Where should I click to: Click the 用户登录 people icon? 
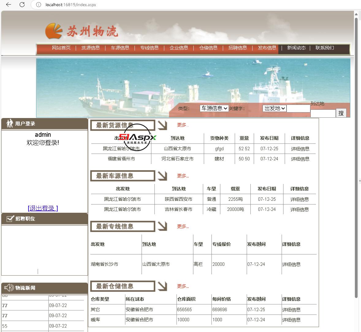tap(9, 124)
